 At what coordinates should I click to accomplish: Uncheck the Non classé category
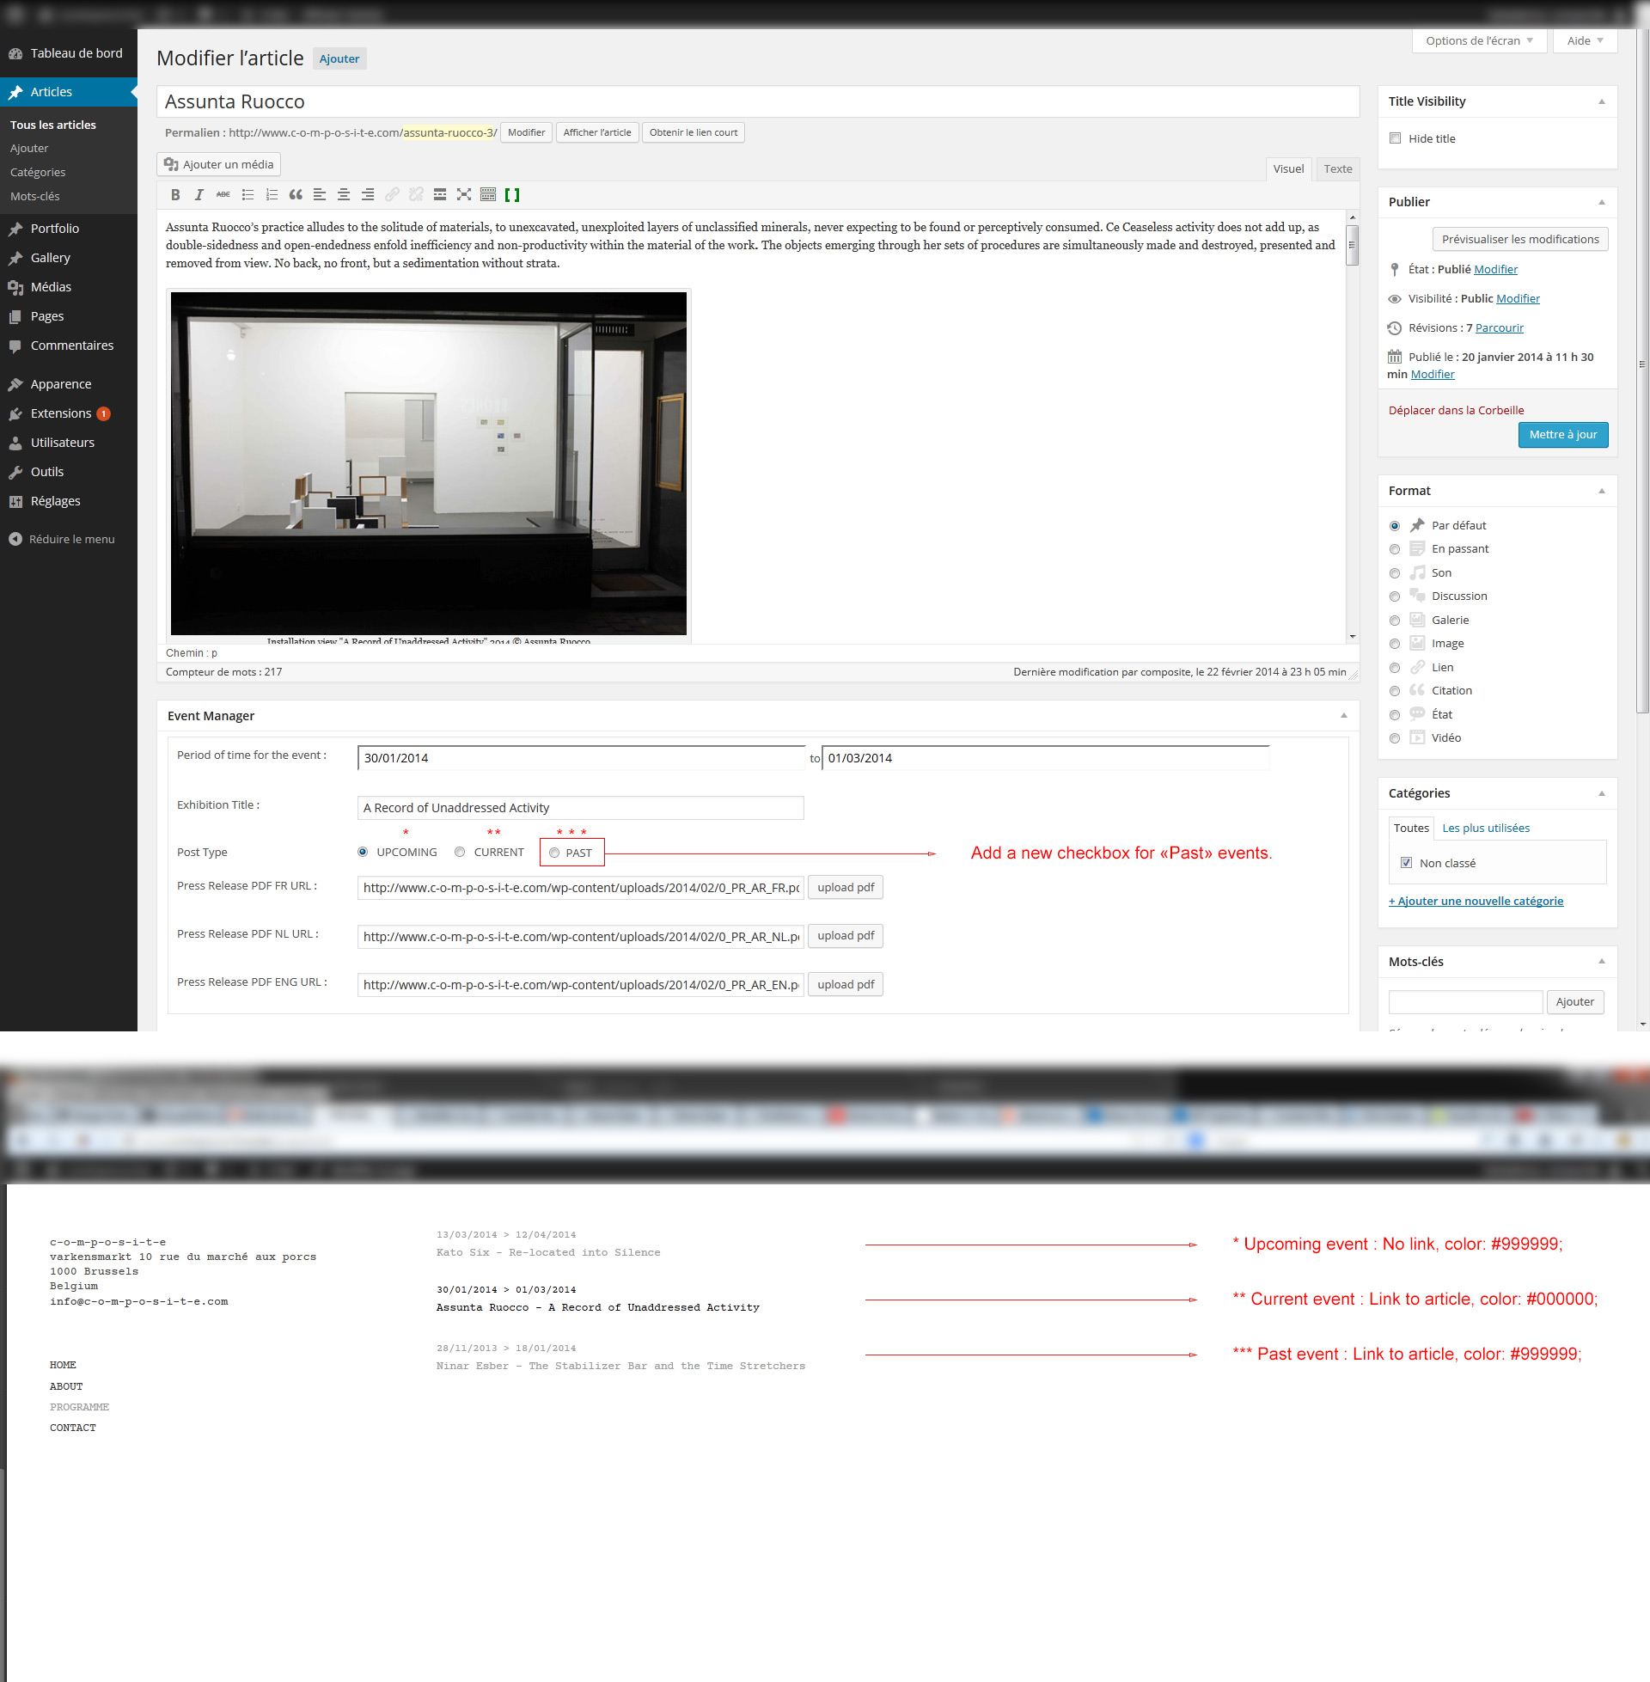[x=1407, y=862]
